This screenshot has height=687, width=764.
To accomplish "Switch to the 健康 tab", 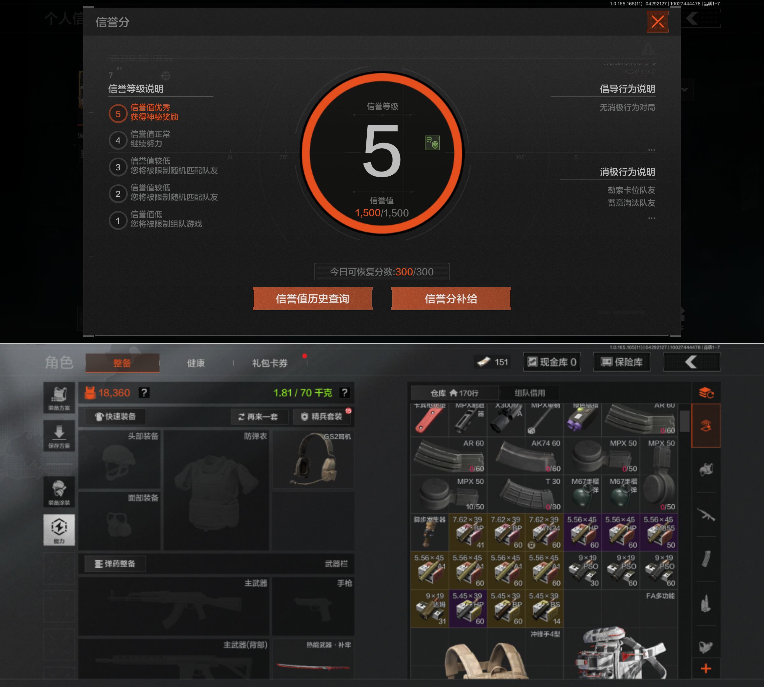I will (196, 363).
